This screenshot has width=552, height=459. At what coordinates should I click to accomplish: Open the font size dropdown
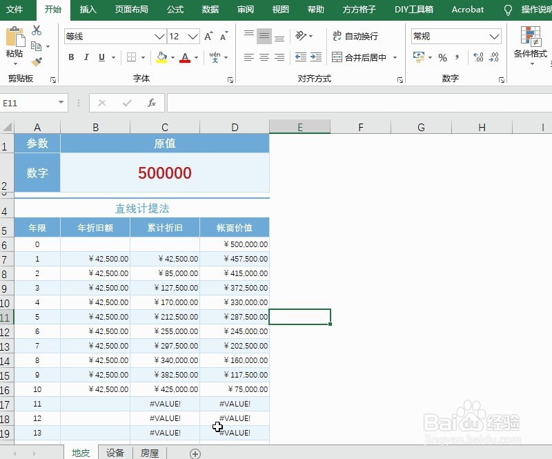tap(193, 37)
